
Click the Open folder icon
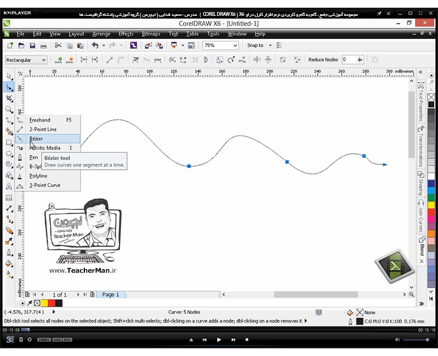pos(21,45)
